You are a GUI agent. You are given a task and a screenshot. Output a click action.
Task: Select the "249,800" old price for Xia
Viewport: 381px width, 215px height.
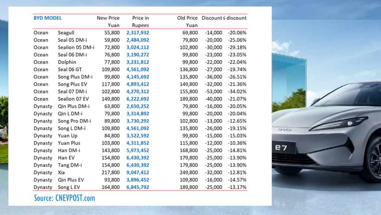pyautogui.click(x=189, y=173)
